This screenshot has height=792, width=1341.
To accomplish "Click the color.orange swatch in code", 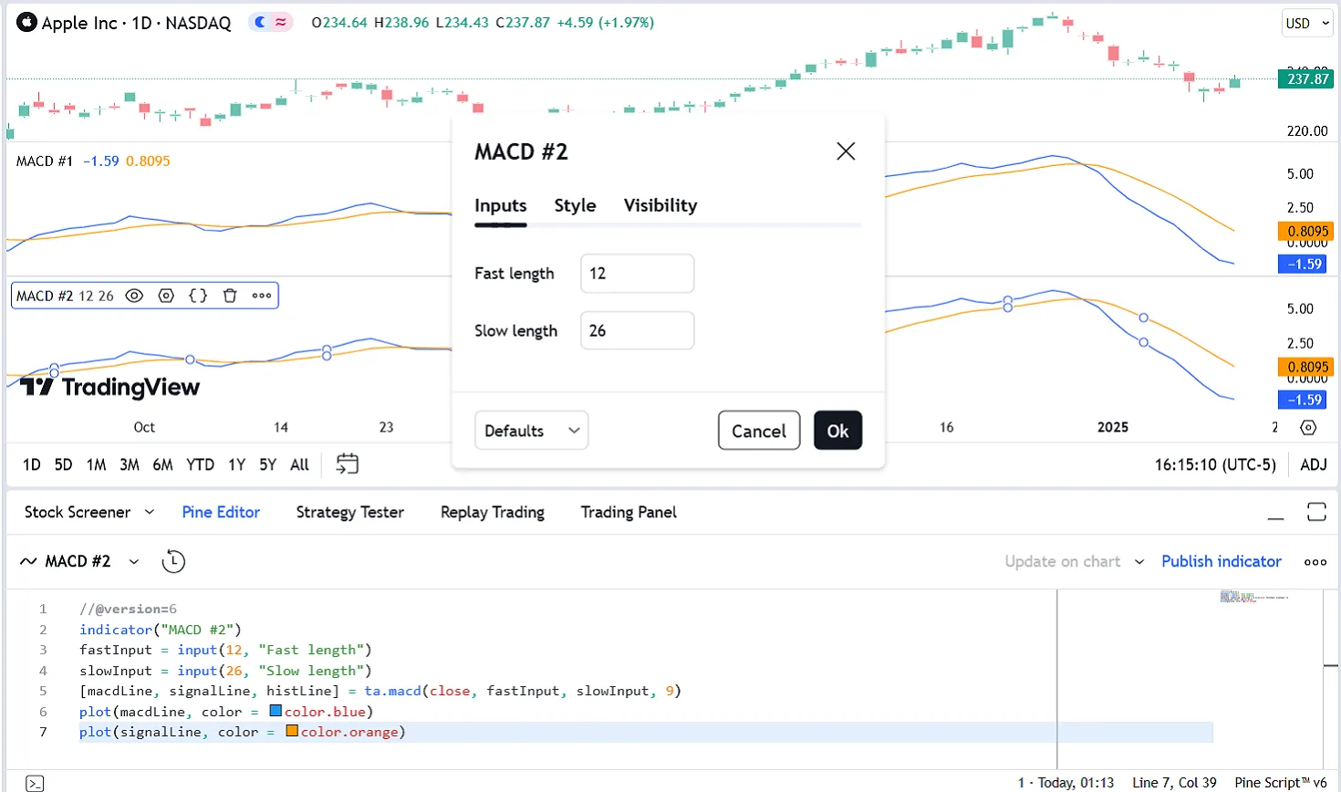I will [x=292, y=731].
